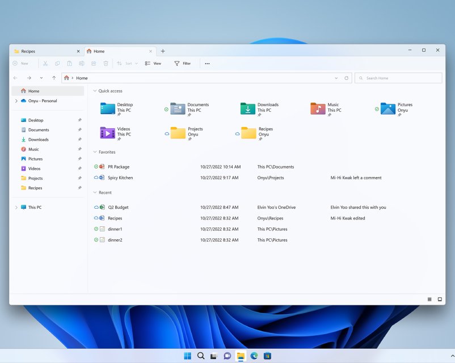Image resolution: width=455 pixels, height=363 pixels.
Task: Close the Recipes tab
Action: [78, 52]
